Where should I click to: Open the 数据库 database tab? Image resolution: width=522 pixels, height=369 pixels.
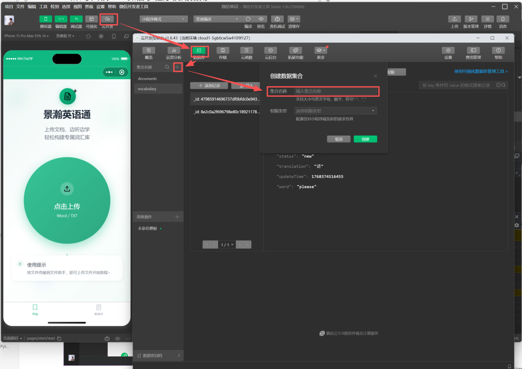point(199,53)
